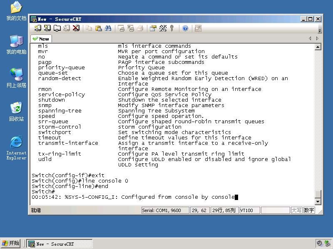Click the Public Key Assistant key icon
333x249 pixels.
point(172,28)
